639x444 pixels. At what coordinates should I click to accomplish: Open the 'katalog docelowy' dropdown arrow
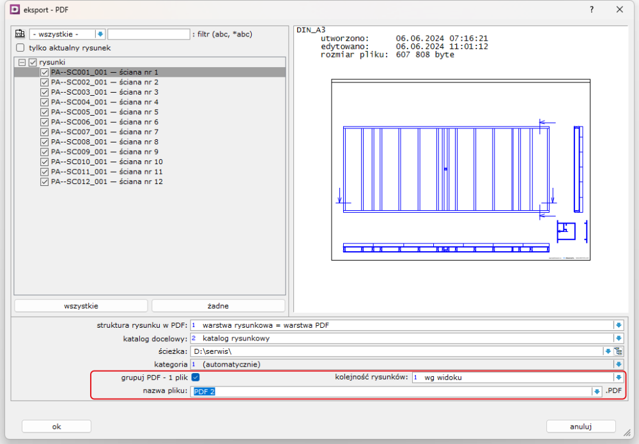click(x=619, y=338)
